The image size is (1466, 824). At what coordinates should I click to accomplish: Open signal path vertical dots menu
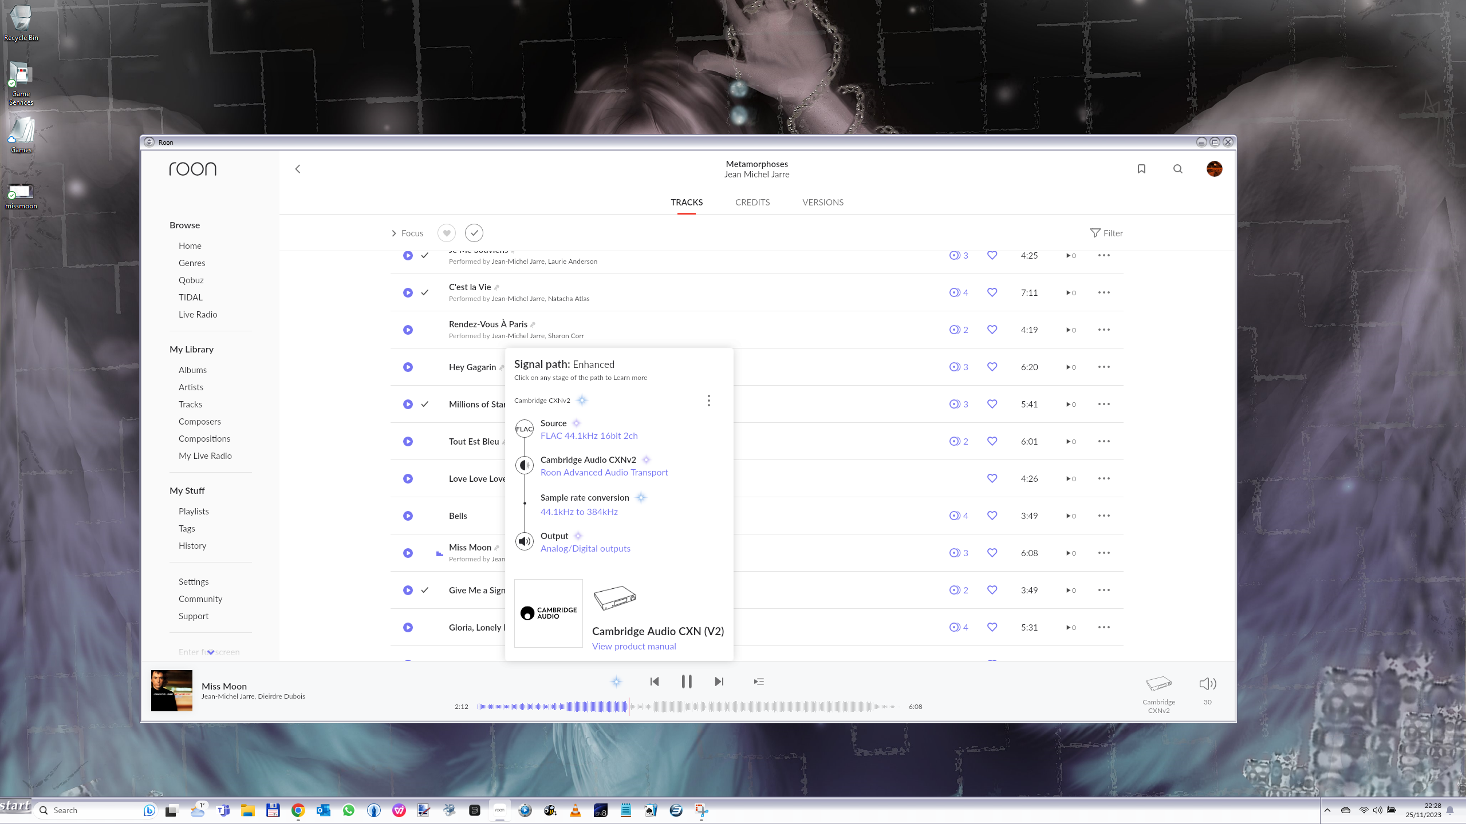tap(708, 401)
